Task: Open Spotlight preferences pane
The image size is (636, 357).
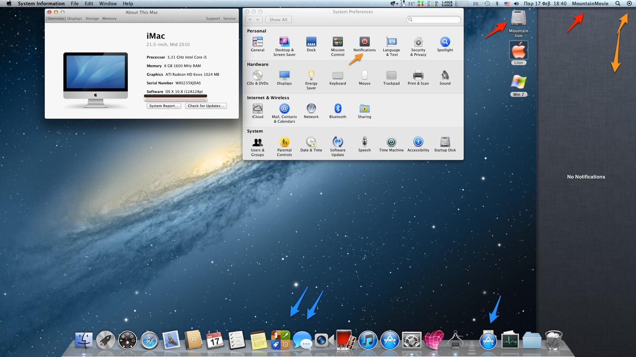Action: tap(445, 44)
